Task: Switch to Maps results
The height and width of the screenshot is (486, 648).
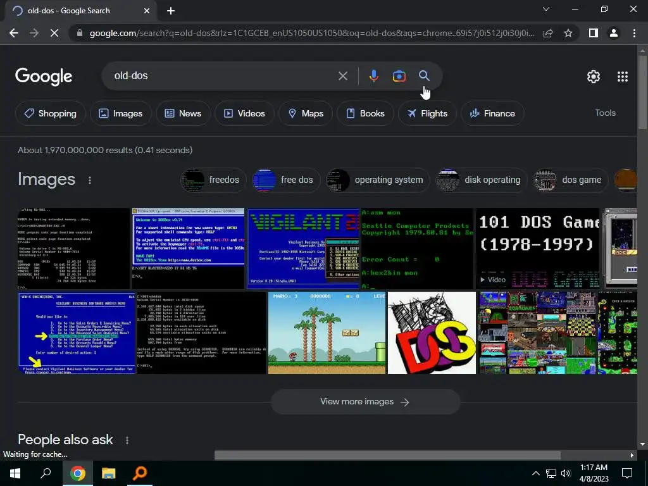Action: (306, 113)
